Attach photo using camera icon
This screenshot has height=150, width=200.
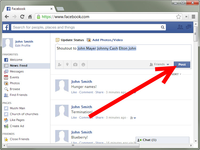pos(75,64)
